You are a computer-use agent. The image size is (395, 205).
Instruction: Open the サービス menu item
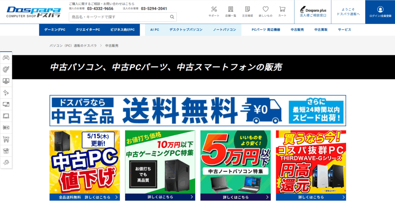click(x=344, y=30)
